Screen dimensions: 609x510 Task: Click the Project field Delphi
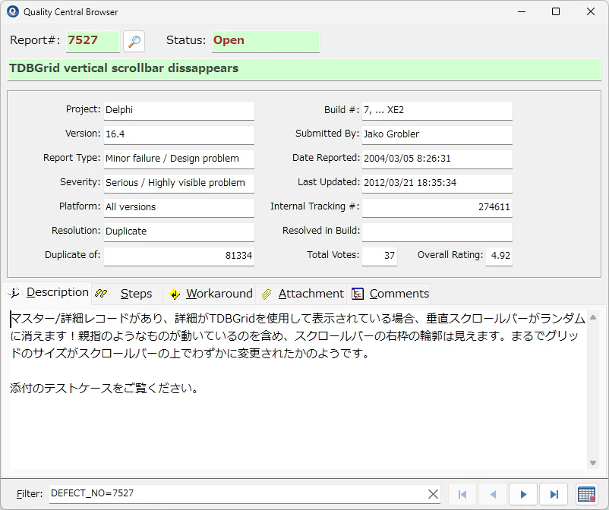(179, 110)
